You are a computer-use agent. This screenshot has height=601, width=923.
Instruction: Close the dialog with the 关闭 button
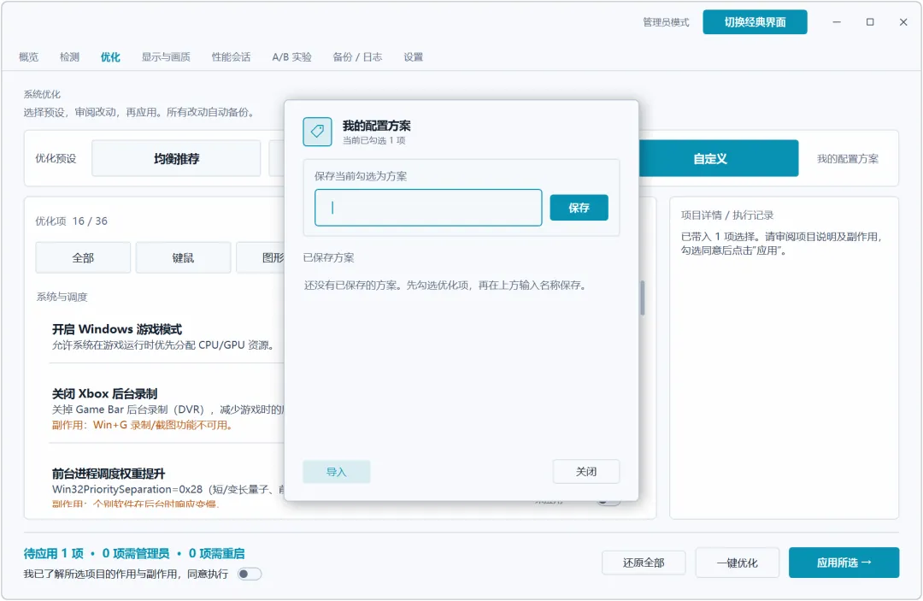point(585,472)
